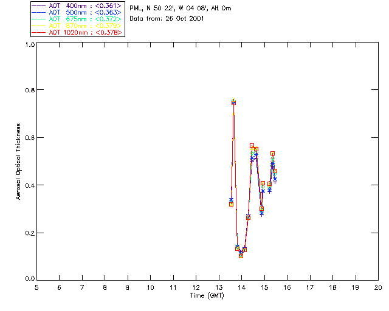Click the 1.0 y-axis tick label

[30, 44]
